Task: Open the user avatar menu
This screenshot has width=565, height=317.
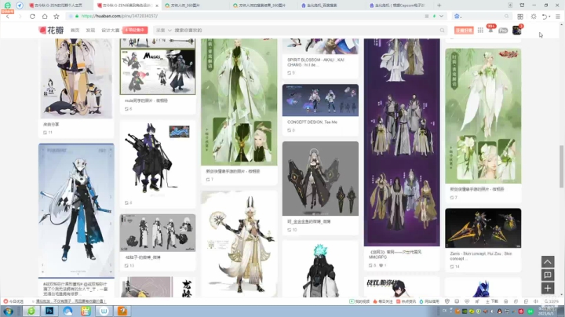Action: [516, 31]
